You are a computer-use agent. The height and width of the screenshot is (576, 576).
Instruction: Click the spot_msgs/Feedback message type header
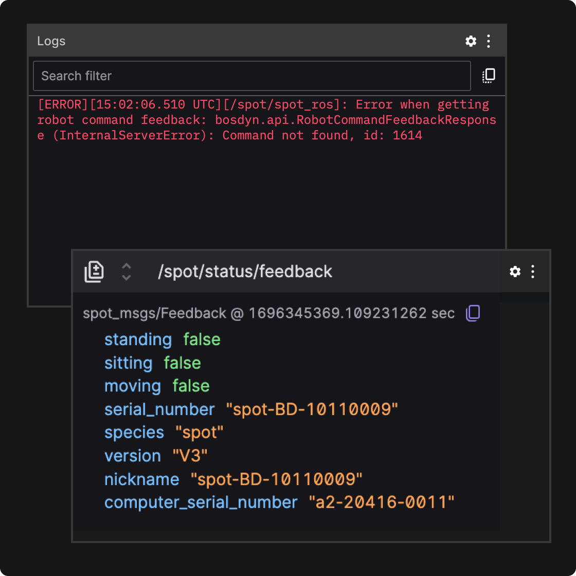[154, 313]
